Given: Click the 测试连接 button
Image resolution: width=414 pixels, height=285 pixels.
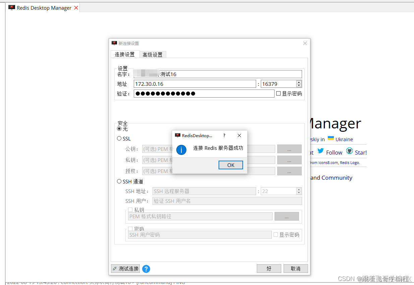Looking at the screenshot, I should point(125,269).
